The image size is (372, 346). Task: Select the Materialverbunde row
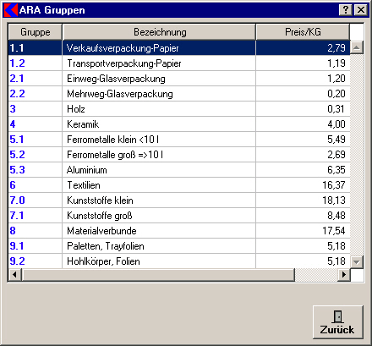click(x=179, y=231)
